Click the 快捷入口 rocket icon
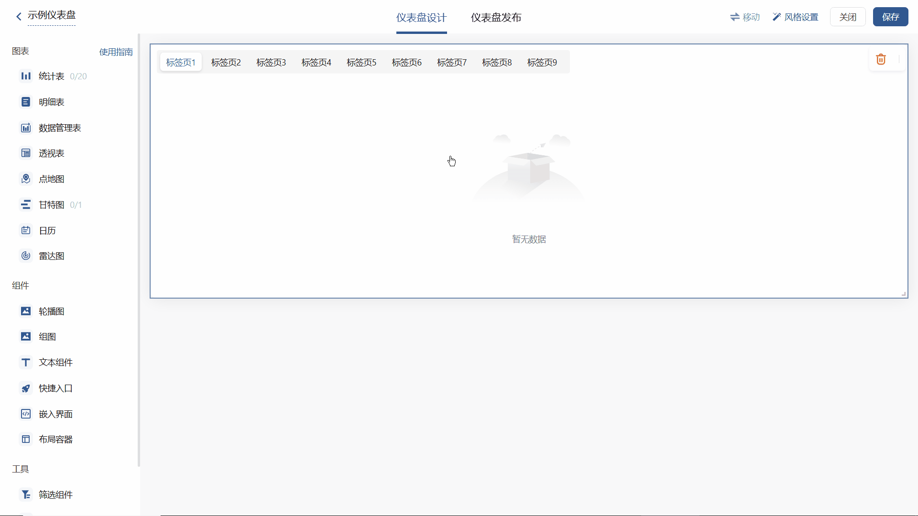The image size is (918, 516). coord(26,388)
